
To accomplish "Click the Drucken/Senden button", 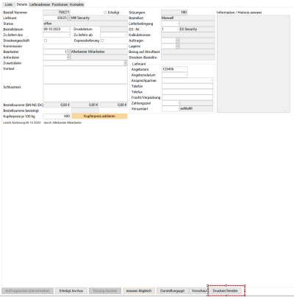I will click(x=225, y=291).
